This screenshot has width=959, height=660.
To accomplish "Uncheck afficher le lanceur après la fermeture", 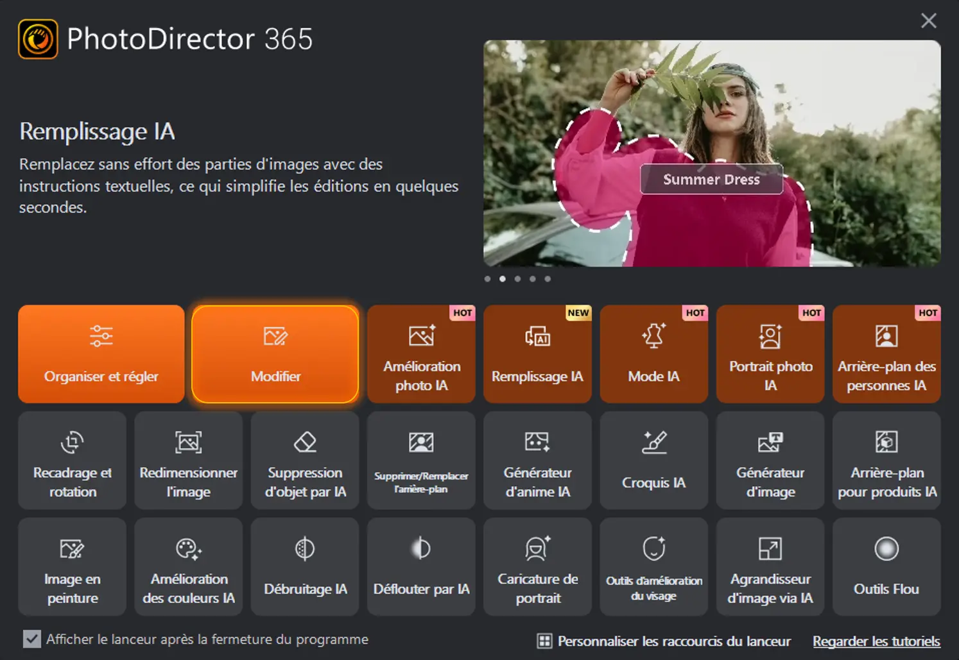I will pos(31,639).
